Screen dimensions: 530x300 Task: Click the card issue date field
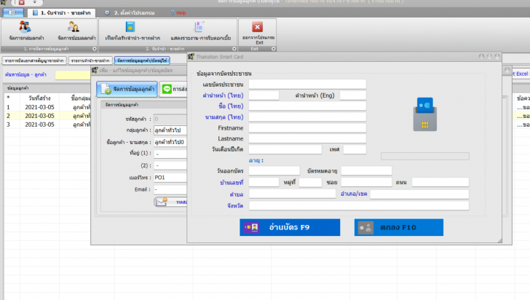click(x=274, y=171)
